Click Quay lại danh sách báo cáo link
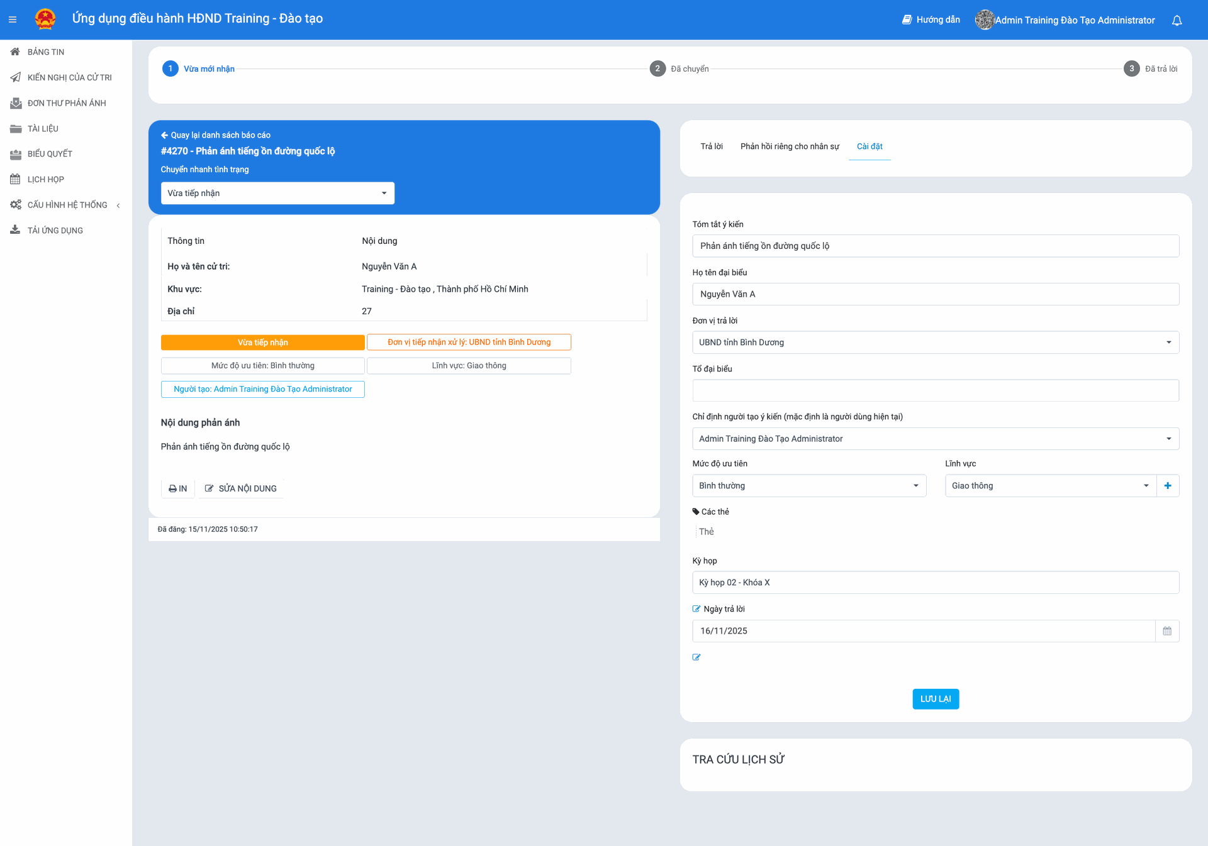 (216, 135)
